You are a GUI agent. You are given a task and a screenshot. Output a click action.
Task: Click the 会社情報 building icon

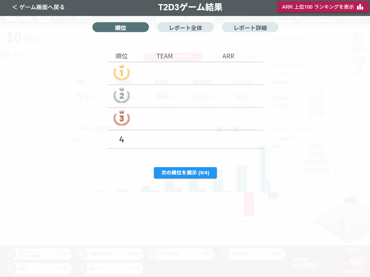(359, 39)
